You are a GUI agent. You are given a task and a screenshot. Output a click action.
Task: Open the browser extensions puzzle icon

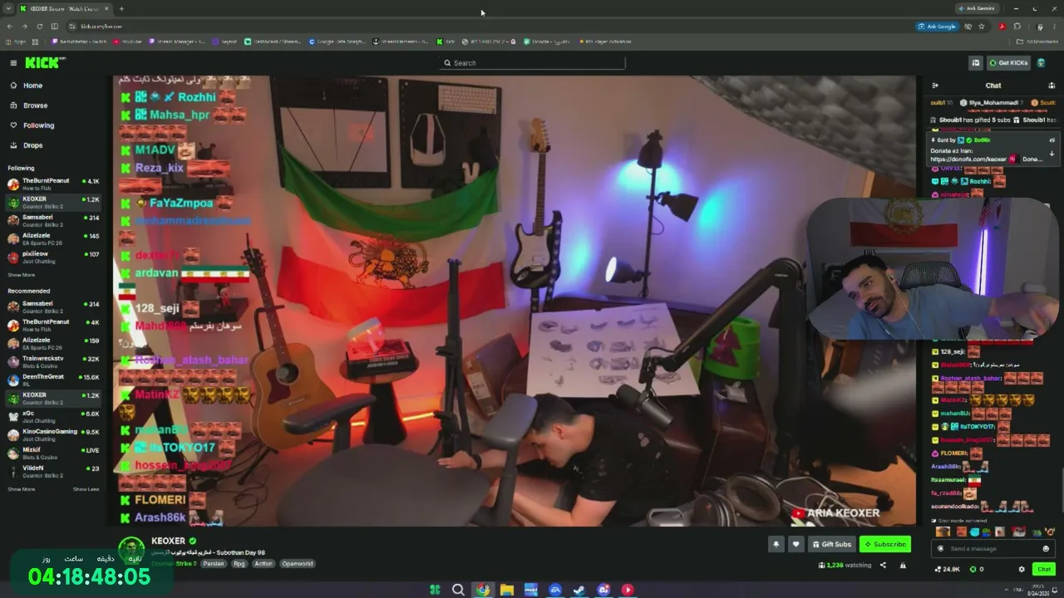tap(1017, 26)
